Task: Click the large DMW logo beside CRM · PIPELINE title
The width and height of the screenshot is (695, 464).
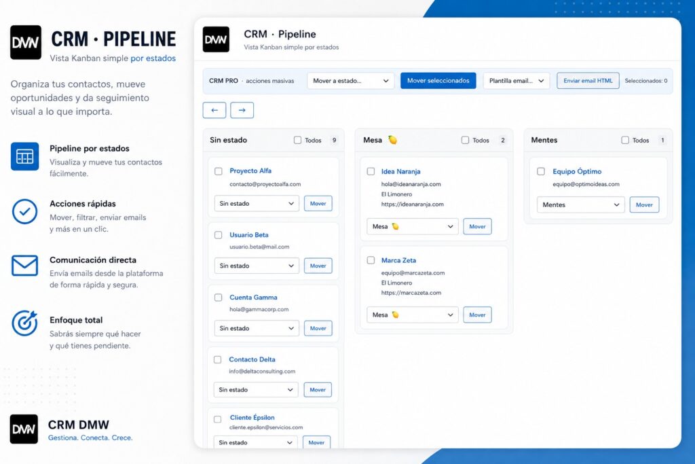Action: point(26,42)
